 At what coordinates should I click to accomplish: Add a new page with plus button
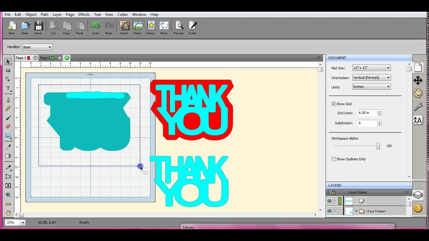point(67,58)
